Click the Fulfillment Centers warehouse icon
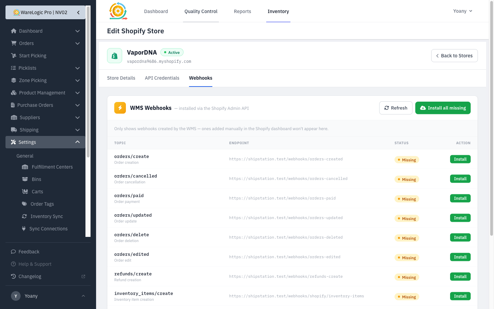 point(25,167)
